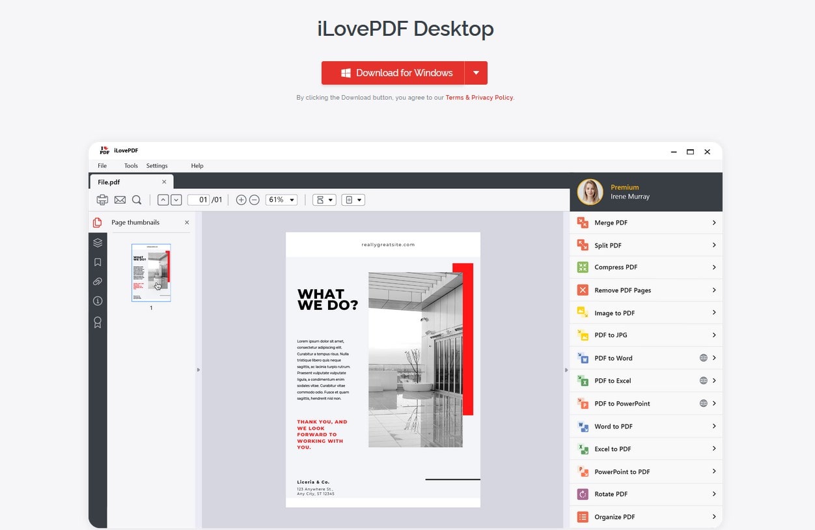
Task: Click globe icon beside PDF to Excel
Action: click(703, 381)
